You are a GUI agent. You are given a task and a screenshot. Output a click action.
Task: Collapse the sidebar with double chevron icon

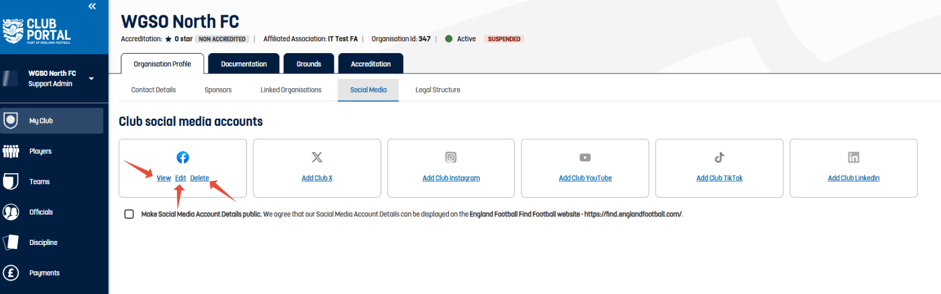tap(92, 6)
